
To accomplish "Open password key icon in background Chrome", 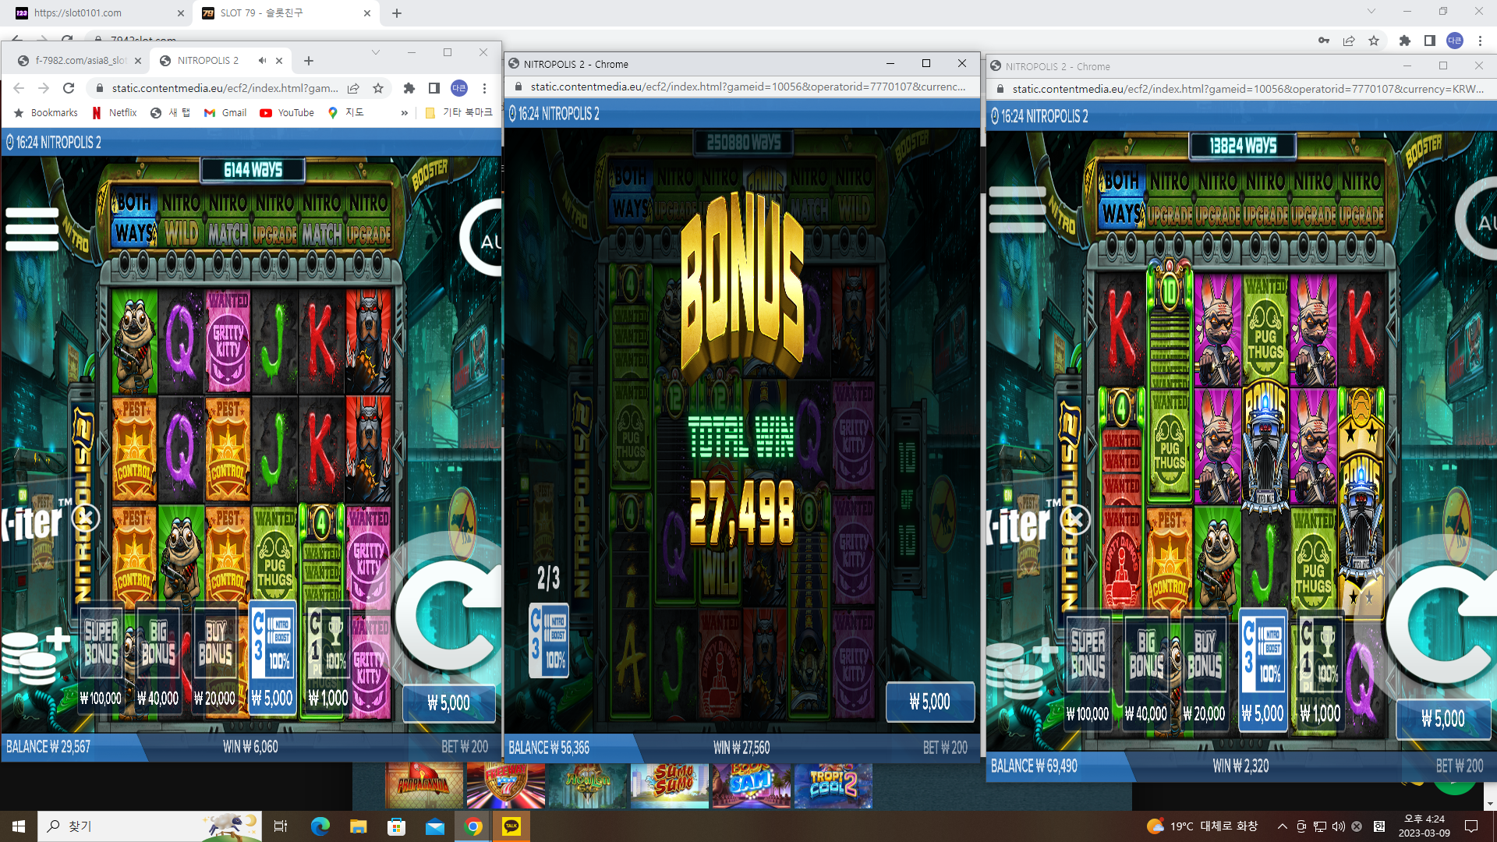I will click(x=1324, y=41).
